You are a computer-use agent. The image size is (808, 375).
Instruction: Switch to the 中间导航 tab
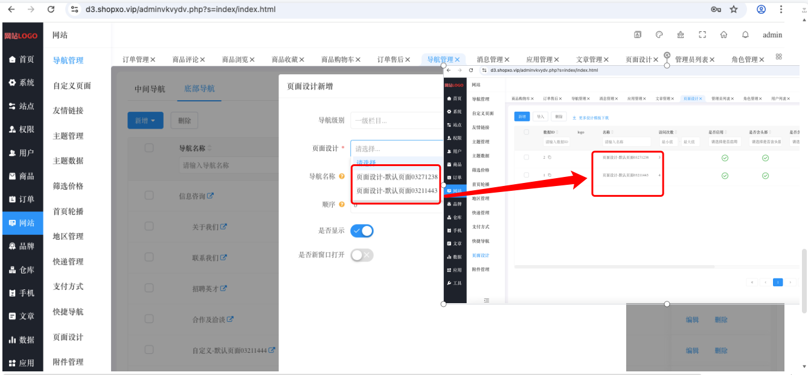pyautogui.click(x=149, y=89)
